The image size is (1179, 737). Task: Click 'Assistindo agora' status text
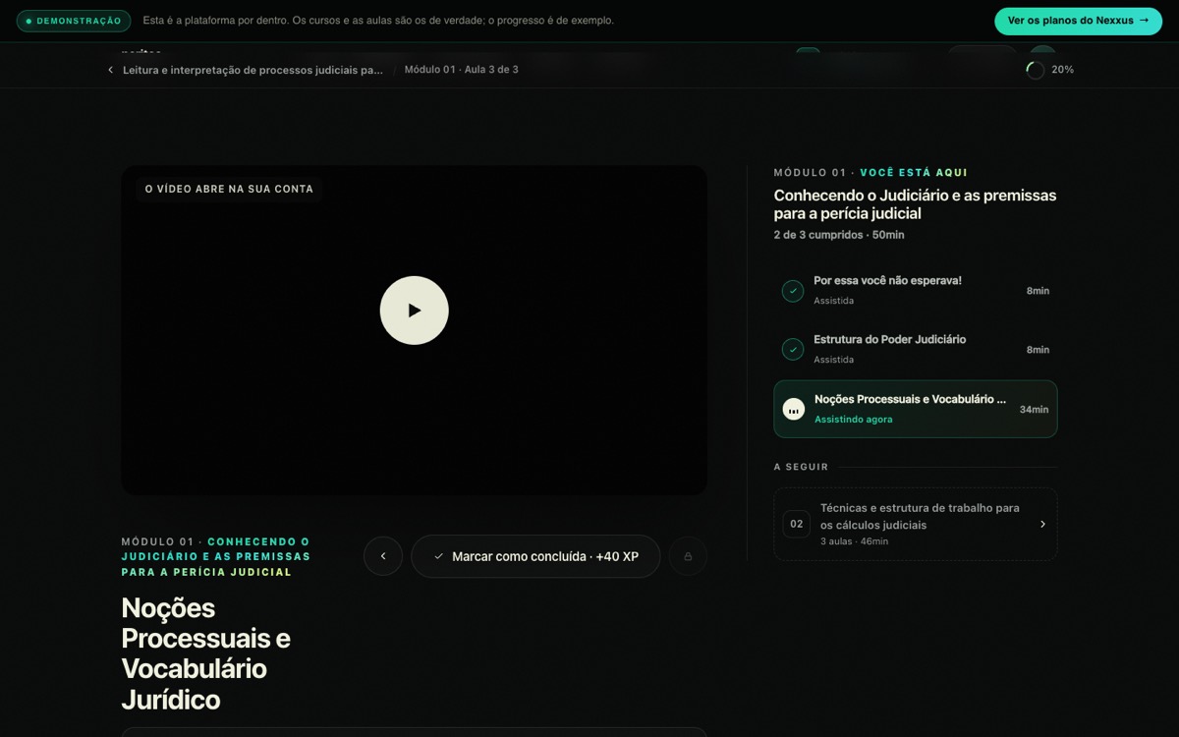pyautogui.click(x=854, y=420)
